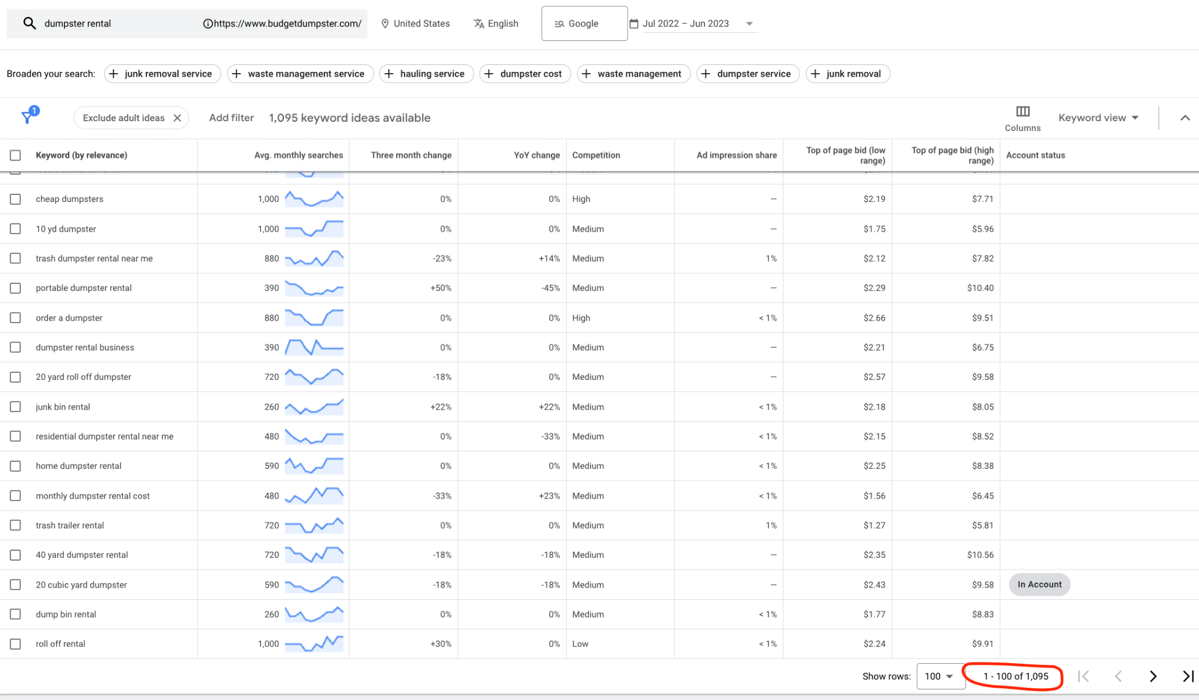Click the Google search network selector
This screenshot has width=1199, height=700.
click(584, 23)
